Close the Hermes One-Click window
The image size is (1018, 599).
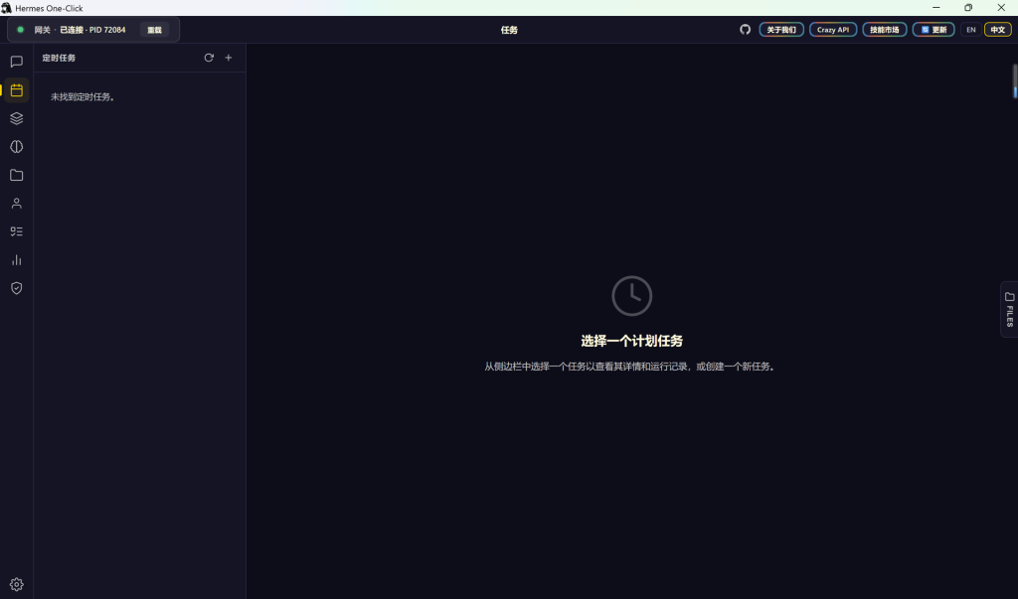[1001, 8]
